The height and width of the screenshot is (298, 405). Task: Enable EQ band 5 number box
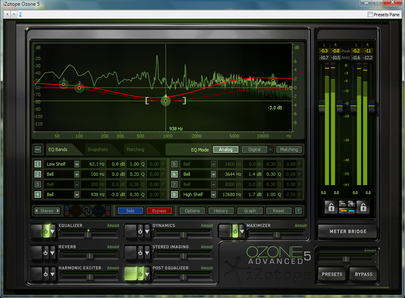(x=174, y=164)
